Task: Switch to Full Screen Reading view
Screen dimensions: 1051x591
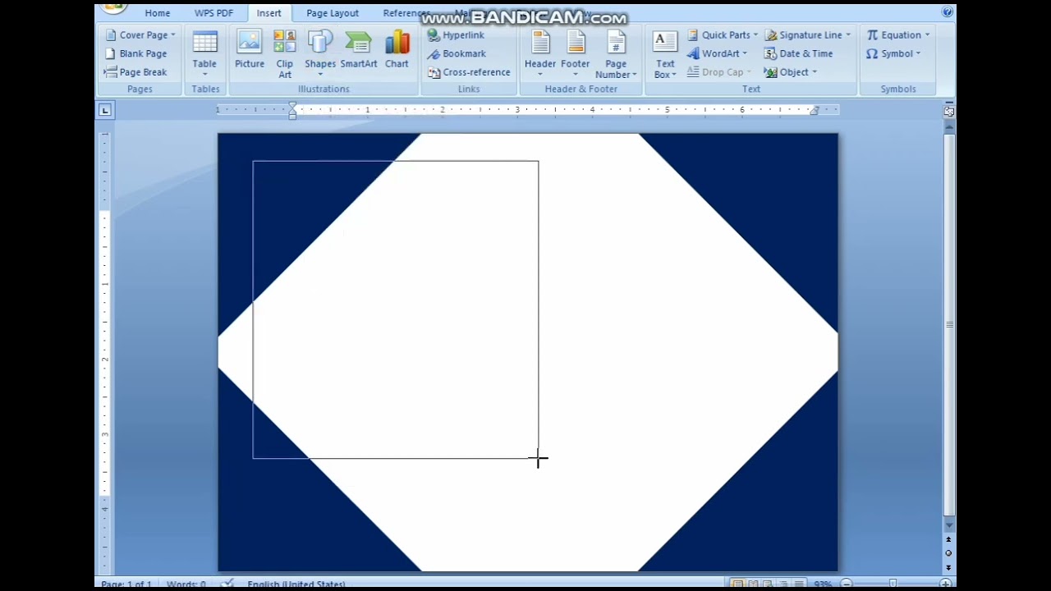Action: pyautogui.click(x=753, y=584)
